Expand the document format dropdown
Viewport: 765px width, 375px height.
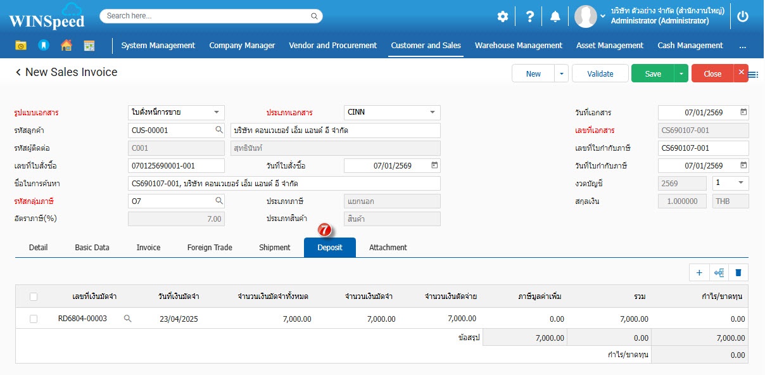click(x=217, y=112)
